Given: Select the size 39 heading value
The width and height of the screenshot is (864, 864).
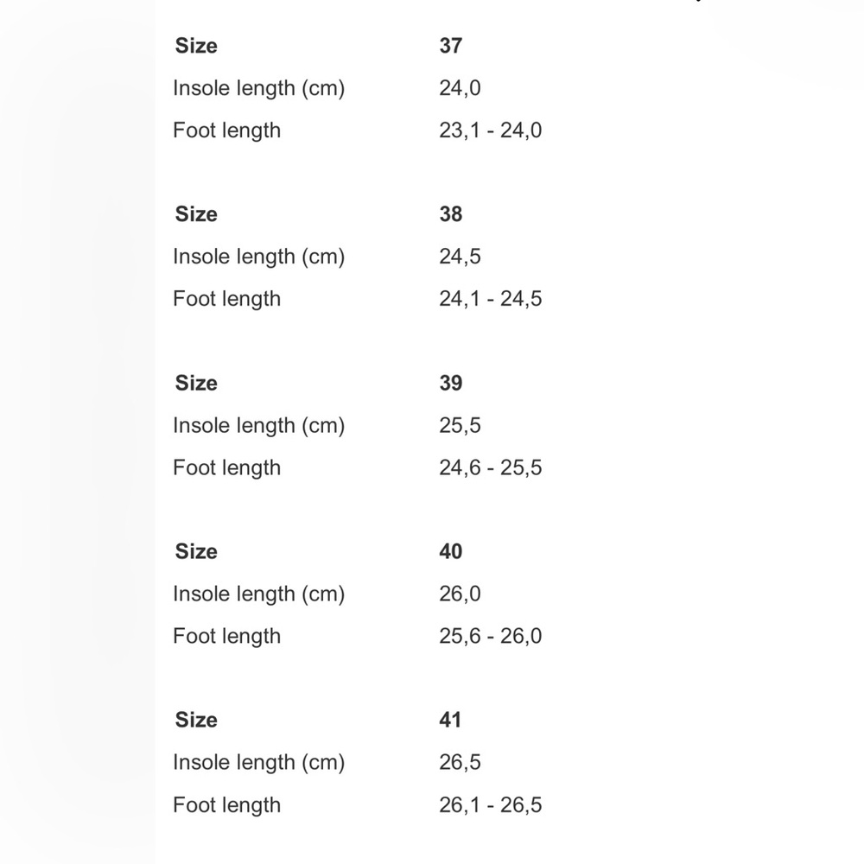Looking at the screenshot, I should tap(451, 383).
